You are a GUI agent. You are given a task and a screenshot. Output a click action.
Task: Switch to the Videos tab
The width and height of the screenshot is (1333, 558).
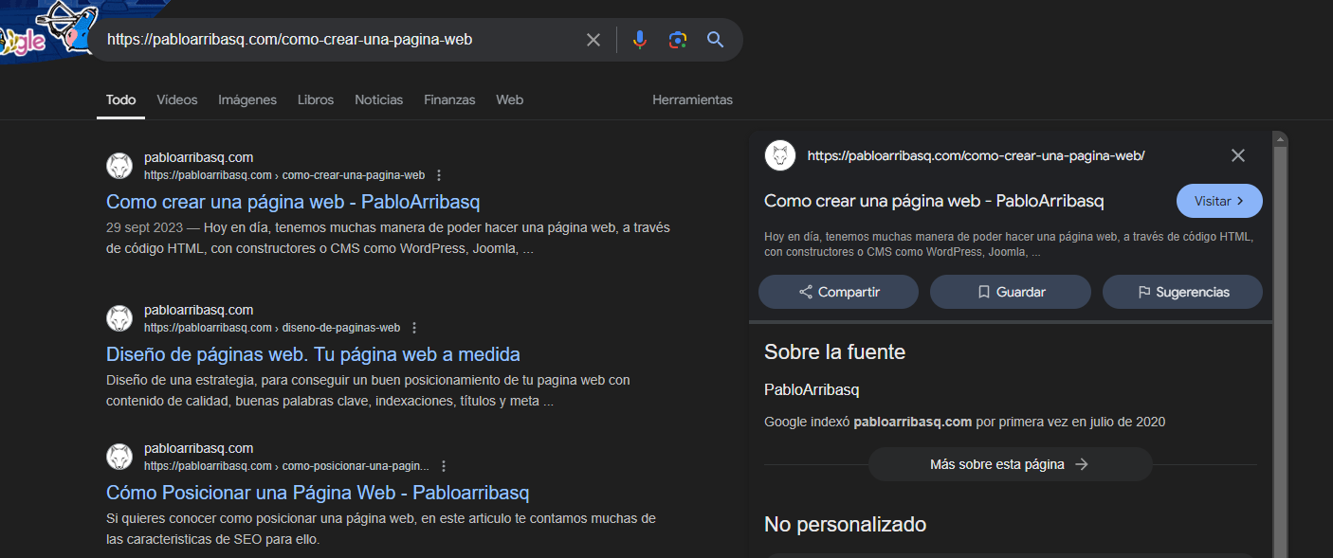[x=177, y=99]
